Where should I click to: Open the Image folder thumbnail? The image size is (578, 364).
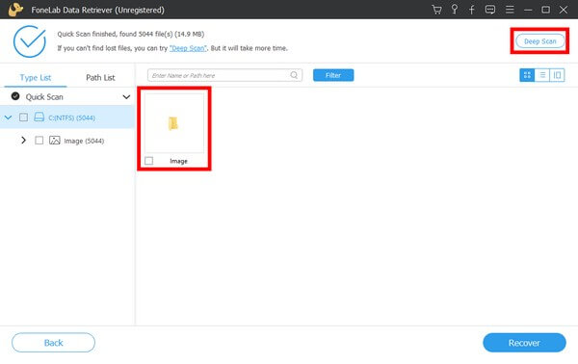pyautogui.click(x=173, y=123)
